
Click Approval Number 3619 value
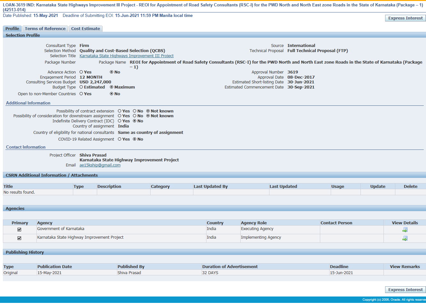(x=293, y=72)
